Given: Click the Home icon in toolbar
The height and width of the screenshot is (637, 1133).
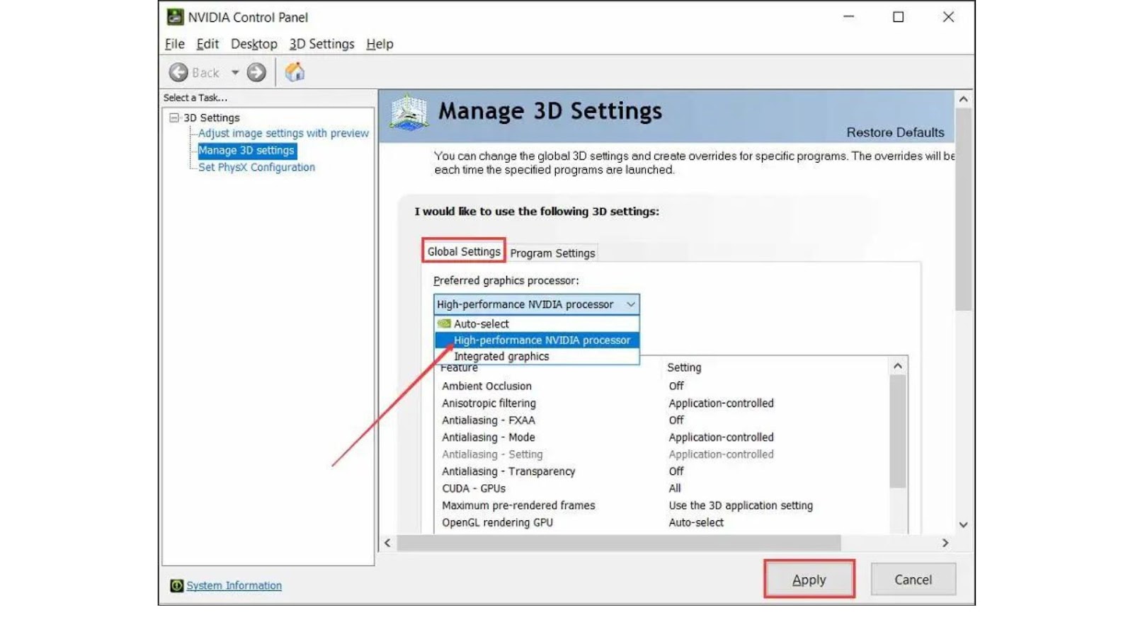Looking at the screenshot, I should [295, 71].
